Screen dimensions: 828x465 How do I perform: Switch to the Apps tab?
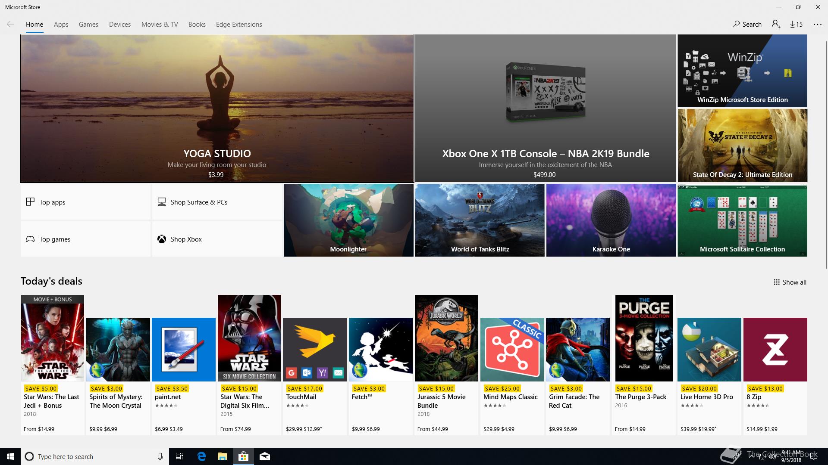coord(61,25)
